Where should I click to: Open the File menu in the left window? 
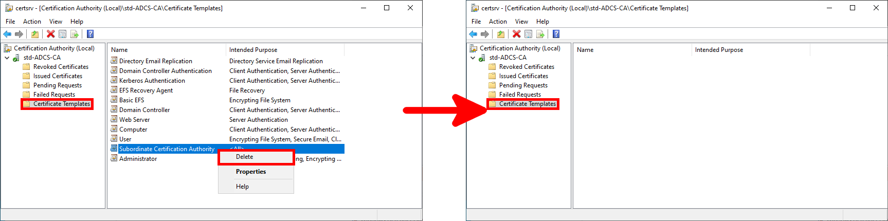[x=10, y=22]
